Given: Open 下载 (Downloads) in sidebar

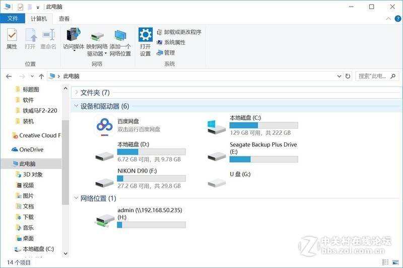Looking at the screenshot, I should (x=25, y=217).
